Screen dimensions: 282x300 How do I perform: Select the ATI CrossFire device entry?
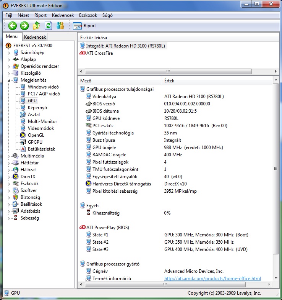click(96, 53)
